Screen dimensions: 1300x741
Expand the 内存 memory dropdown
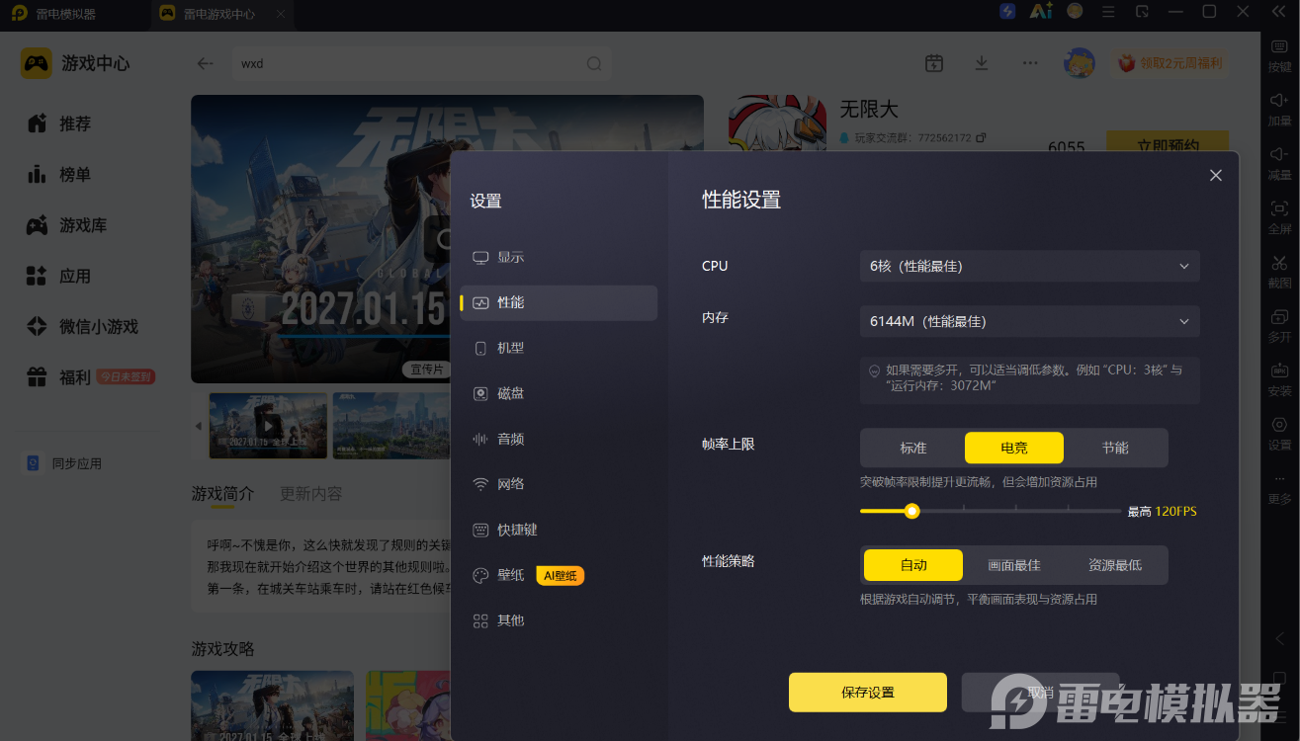coord(1029,321)
